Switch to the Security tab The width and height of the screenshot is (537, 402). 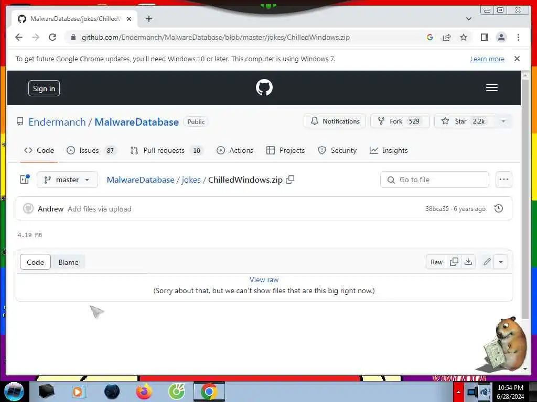point(337,150)
